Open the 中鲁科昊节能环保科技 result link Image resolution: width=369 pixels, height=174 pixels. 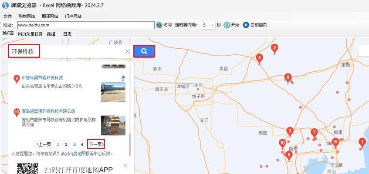coord(42,77)
